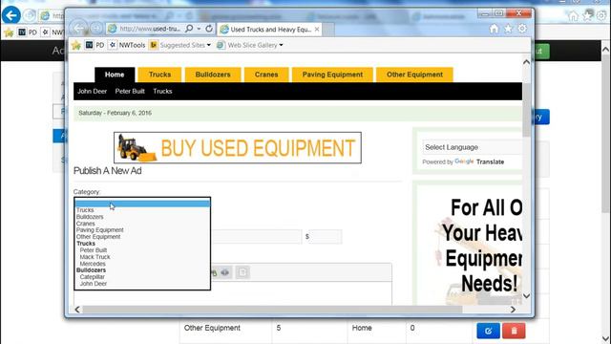Click back arrow in background browser

coord(11,15)
